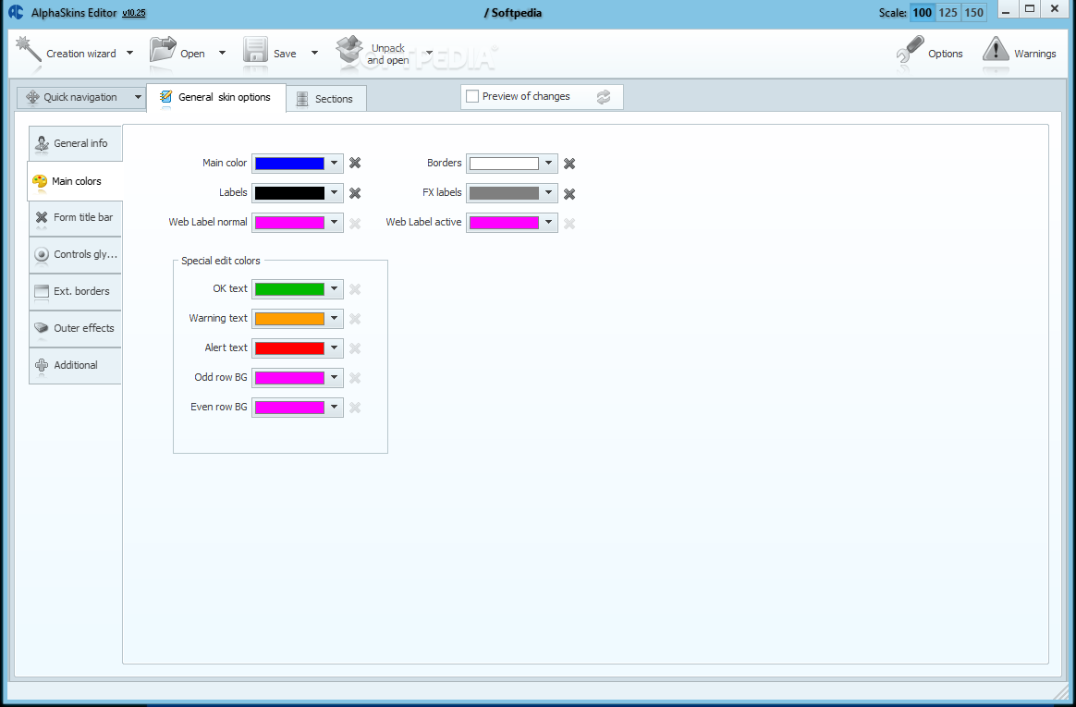
Task: Click the Open folder icon
Action: (x=163, y=52)
